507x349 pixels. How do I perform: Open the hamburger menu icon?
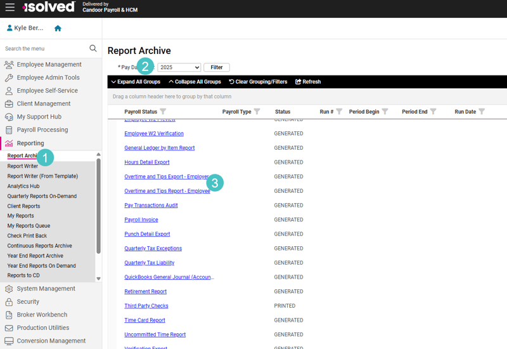(10, 8)
